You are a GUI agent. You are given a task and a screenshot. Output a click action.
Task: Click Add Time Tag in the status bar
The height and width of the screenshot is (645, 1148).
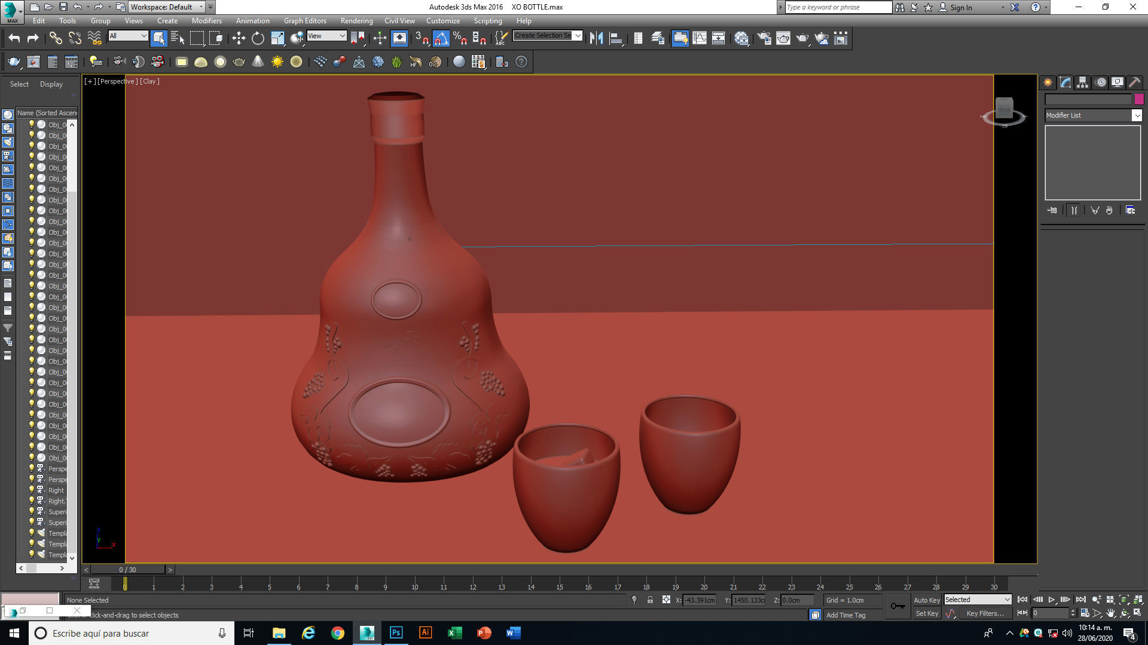[845, 615]
